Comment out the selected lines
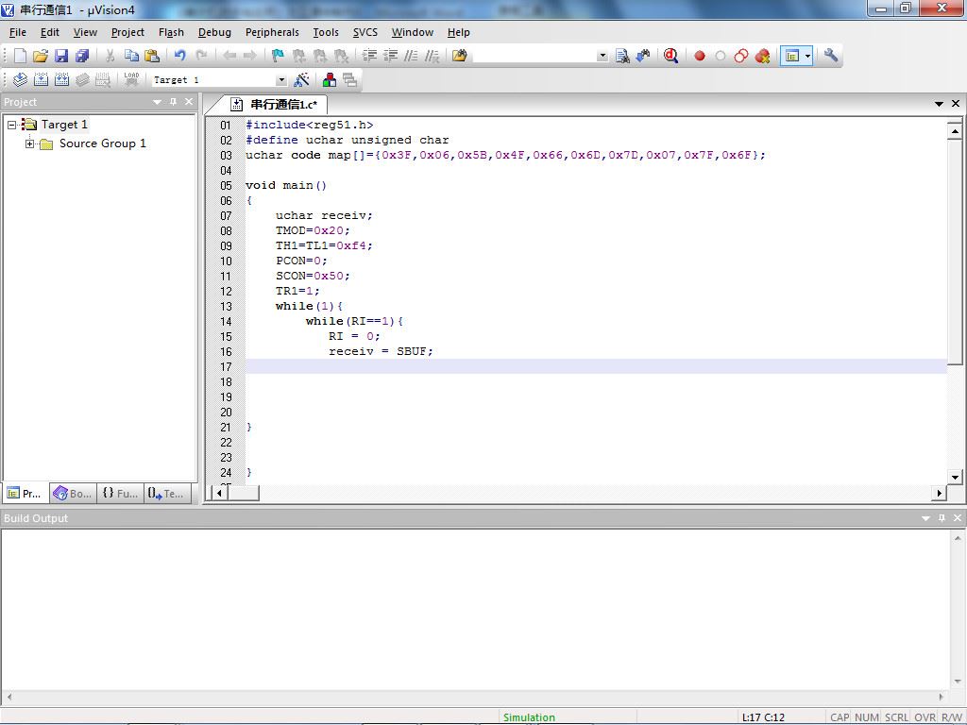The height and width of the screenshot is (725, 967). 412,56
